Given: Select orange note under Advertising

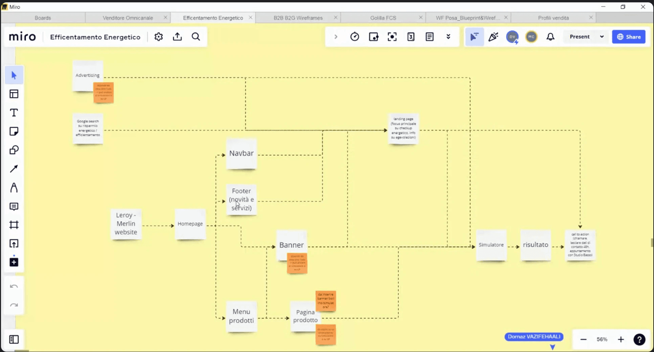Looking at the screenshot, I should pos(104,92).
